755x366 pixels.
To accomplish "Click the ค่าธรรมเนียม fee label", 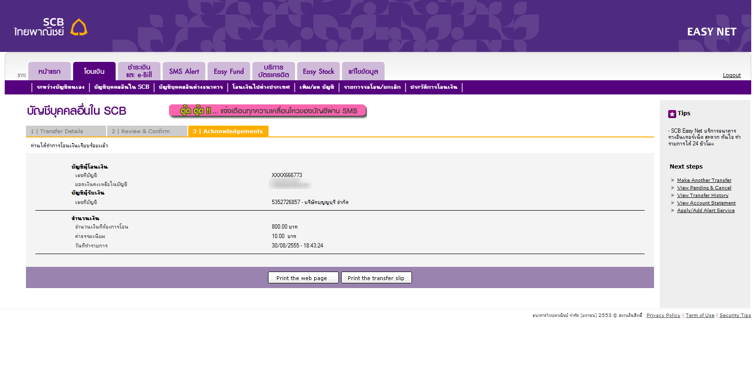I will coord(90,236).
